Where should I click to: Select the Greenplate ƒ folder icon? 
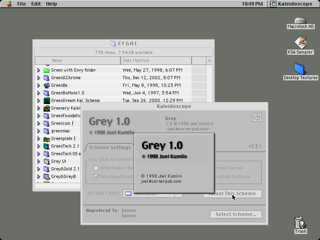pos(46,138)
